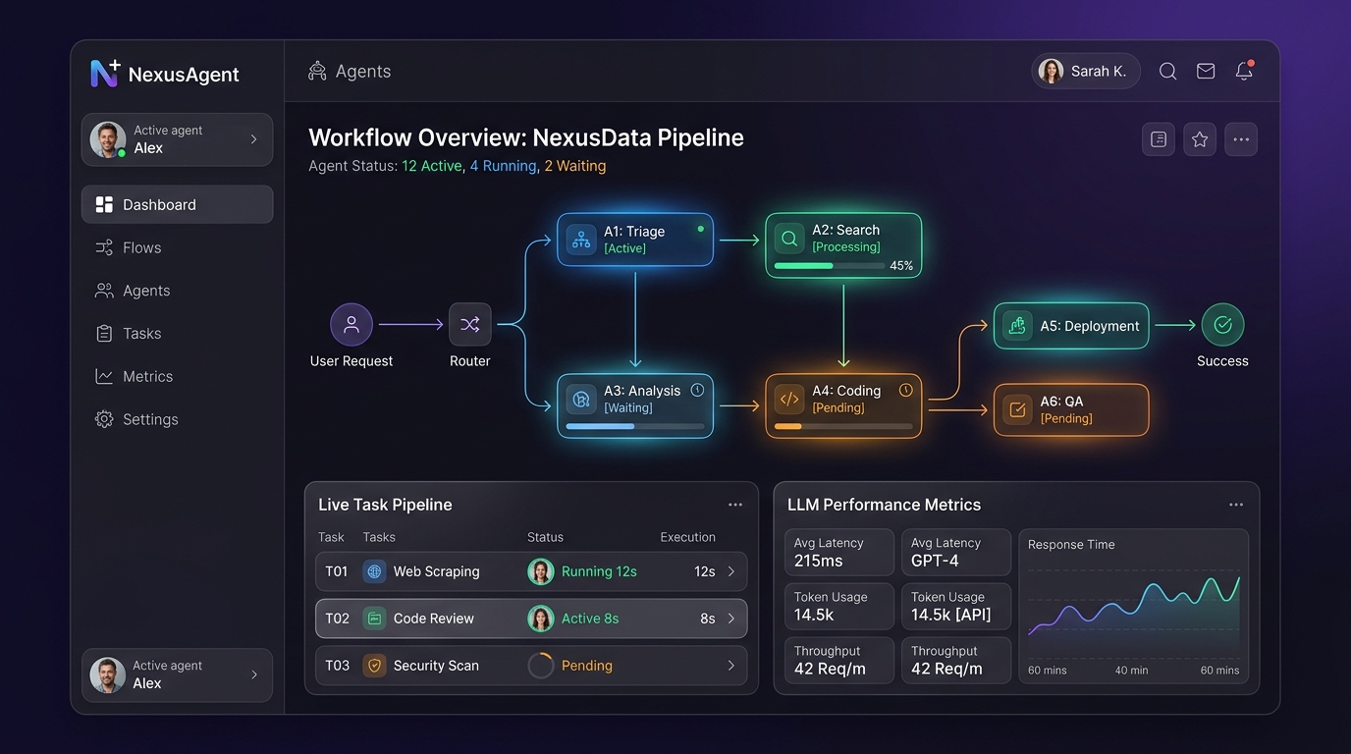This screenshot has height=754, width=1351.
Task: Go to Dashboard in sidebar
Action: point(178,204)
